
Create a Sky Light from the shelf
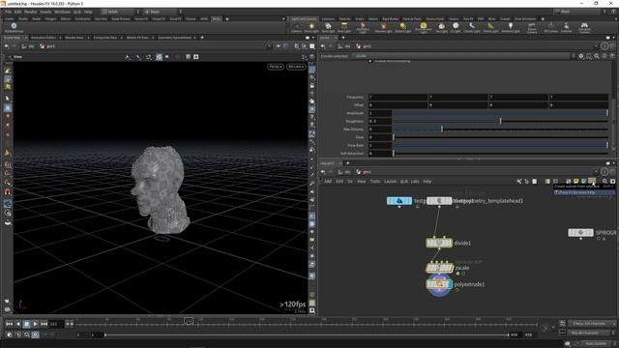(x=441, y=28)
